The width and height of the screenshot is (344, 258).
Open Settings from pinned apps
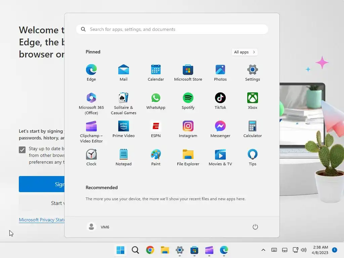coord(253,73)
